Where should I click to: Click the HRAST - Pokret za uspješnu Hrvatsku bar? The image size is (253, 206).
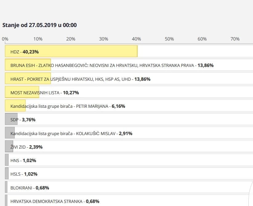28,79
